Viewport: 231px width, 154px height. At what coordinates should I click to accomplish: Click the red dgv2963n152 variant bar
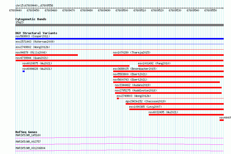tap(175, 104)
